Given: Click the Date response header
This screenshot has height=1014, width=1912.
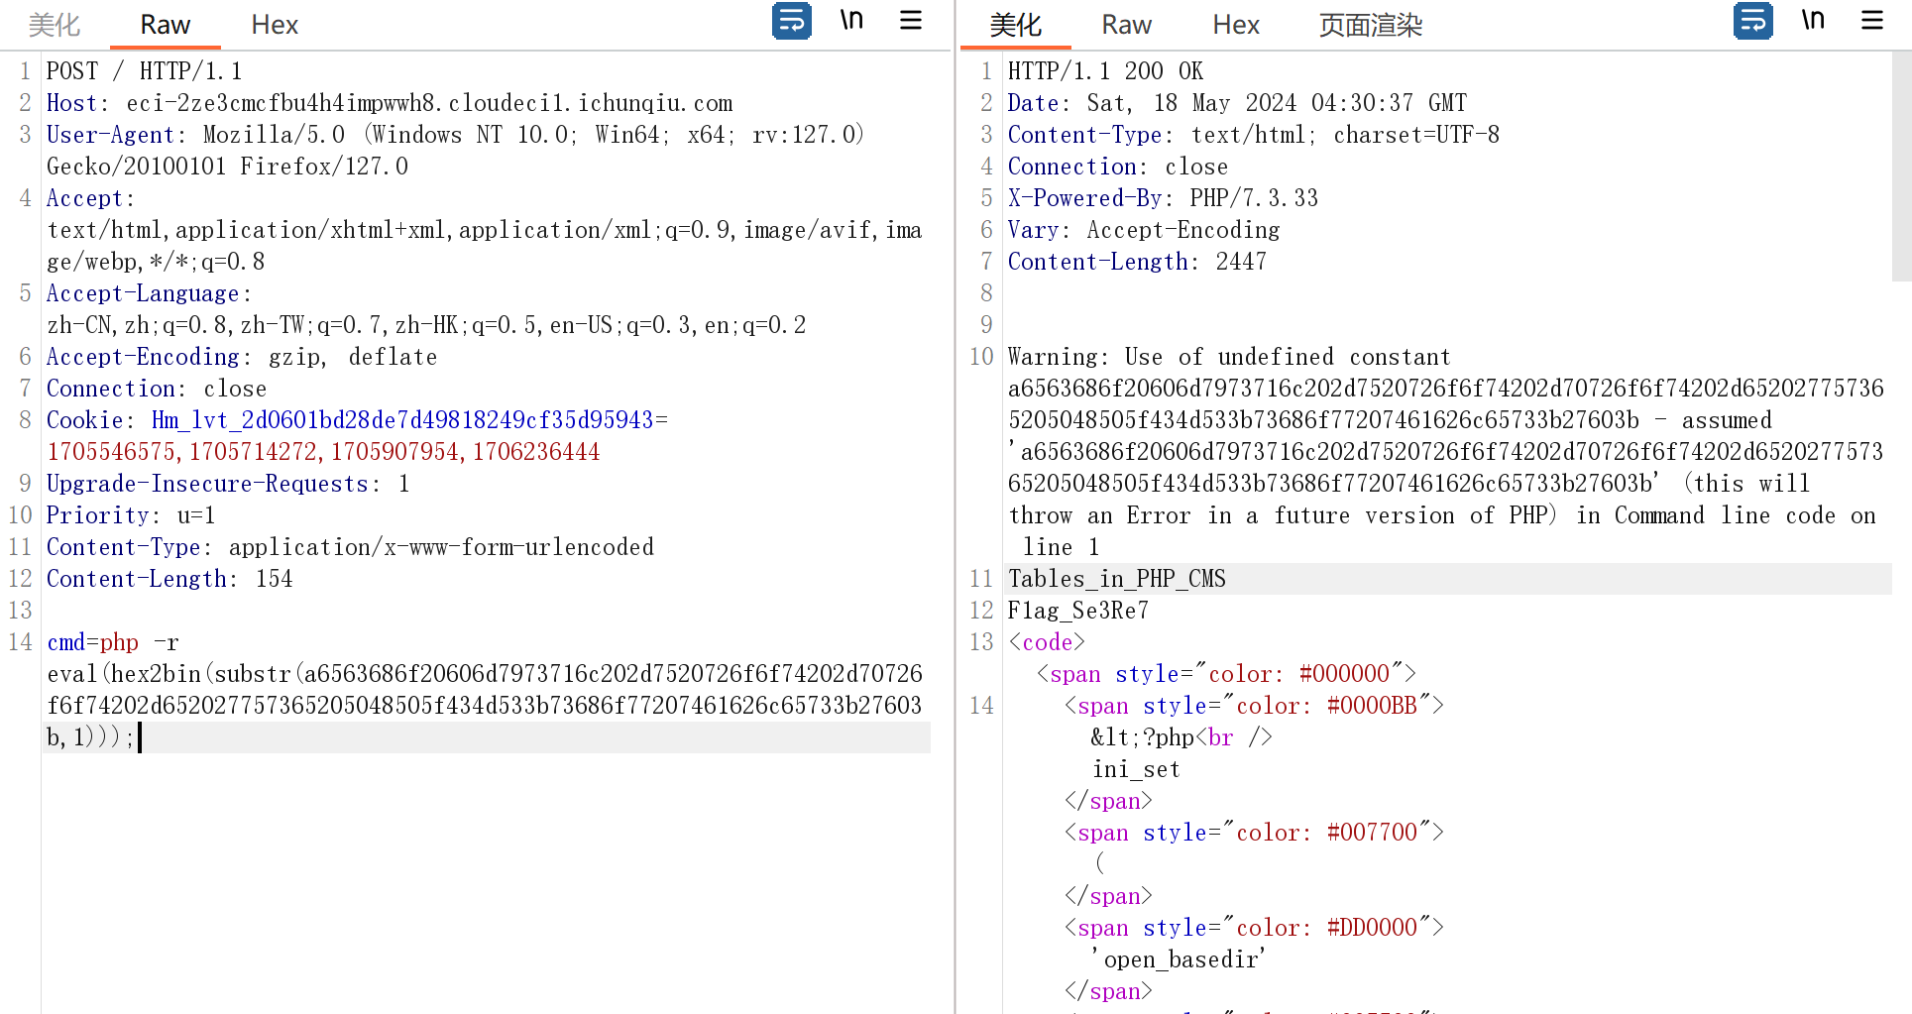Looking at the screenshot, I should tap(1237, 103).
